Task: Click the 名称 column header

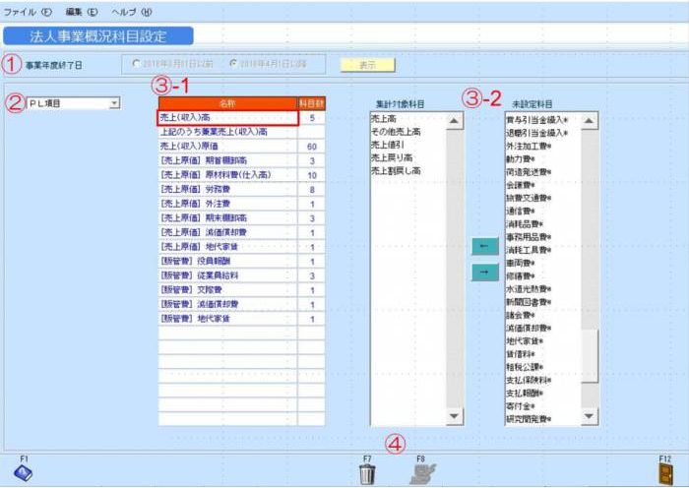Action: 227,103
